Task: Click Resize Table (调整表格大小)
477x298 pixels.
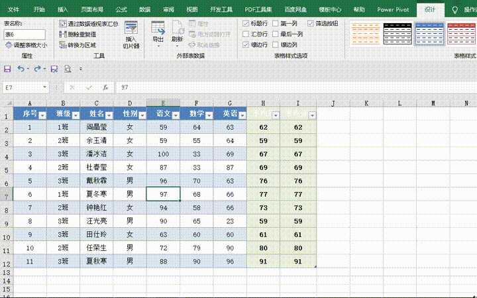Action: tap(26, 45)
